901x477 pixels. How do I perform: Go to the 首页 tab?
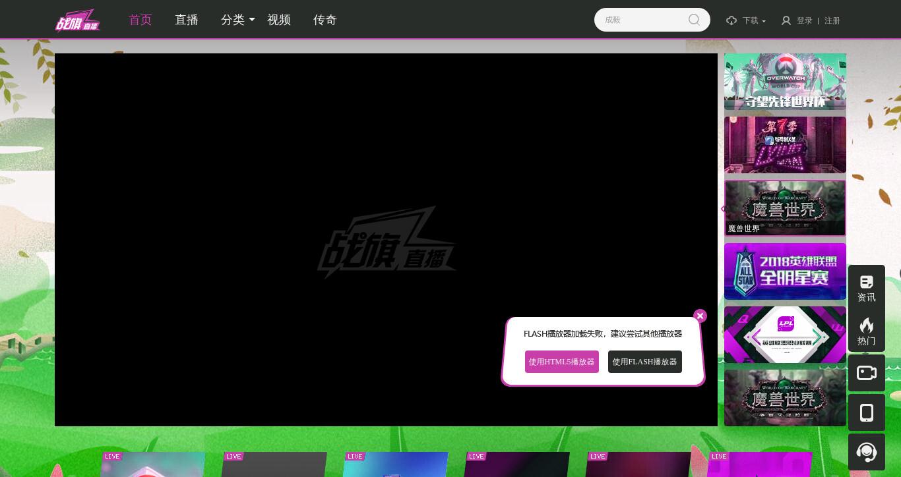coord(140,20)
